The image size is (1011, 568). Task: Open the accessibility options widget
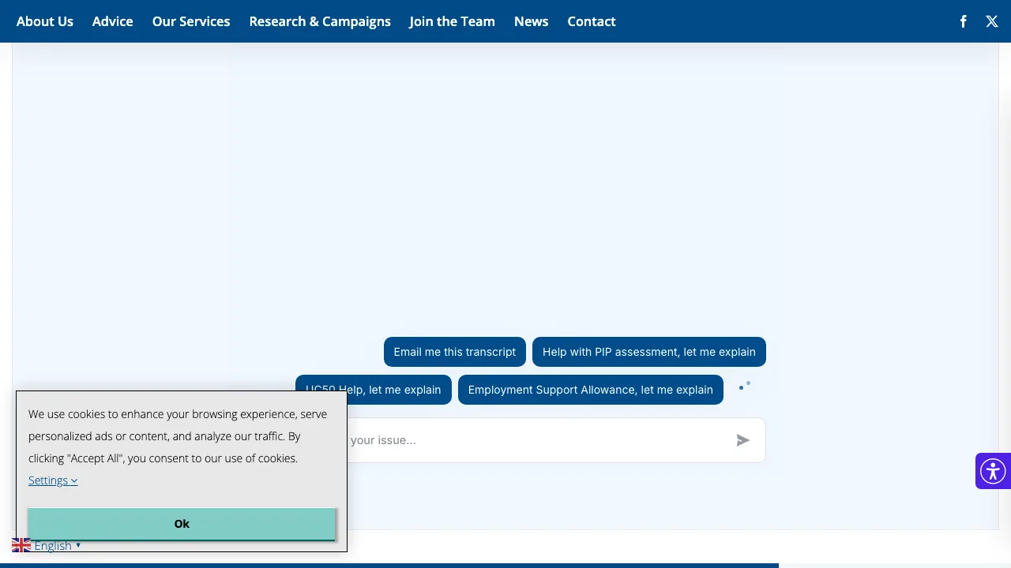pos(993,471)
